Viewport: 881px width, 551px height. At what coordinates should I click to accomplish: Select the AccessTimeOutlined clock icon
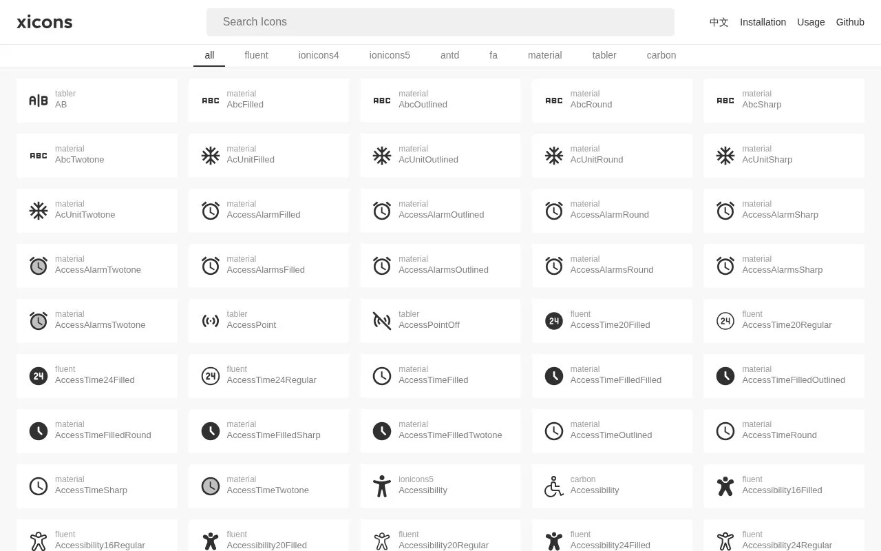[554, 431]
